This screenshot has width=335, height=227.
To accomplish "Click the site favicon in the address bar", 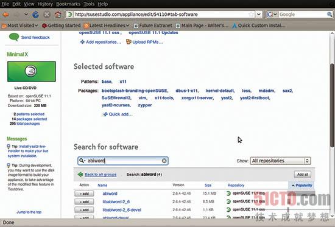I will [x=70, y=15].
